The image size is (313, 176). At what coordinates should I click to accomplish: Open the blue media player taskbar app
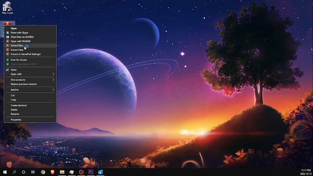pyautogui.click(x=100, y=172)
